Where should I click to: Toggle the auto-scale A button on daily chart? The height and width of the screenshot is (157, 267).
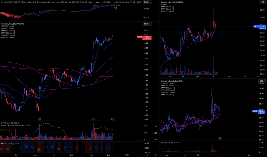coord(147,155)
